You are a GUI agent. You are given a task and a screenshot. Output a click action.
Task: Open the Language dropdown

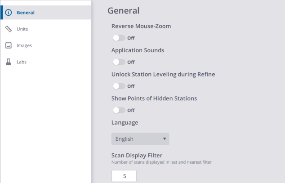pyautogui.click(x=140, y=139)
